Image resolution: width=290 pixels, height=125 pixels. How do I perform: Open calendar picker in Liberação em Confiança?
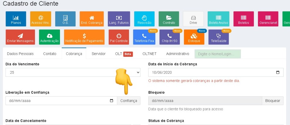click(111, 101)
